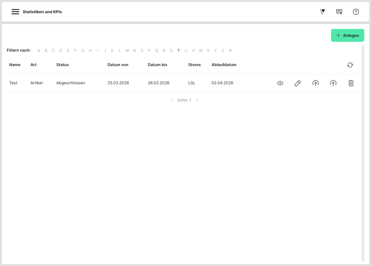Open the feedback chat star icon
The height and width of the screenshot is (266, 371).
pos(339,12)
